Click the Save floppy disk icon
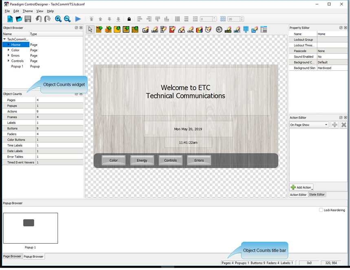This screenshot has height=270, width=350. [28, 19]
